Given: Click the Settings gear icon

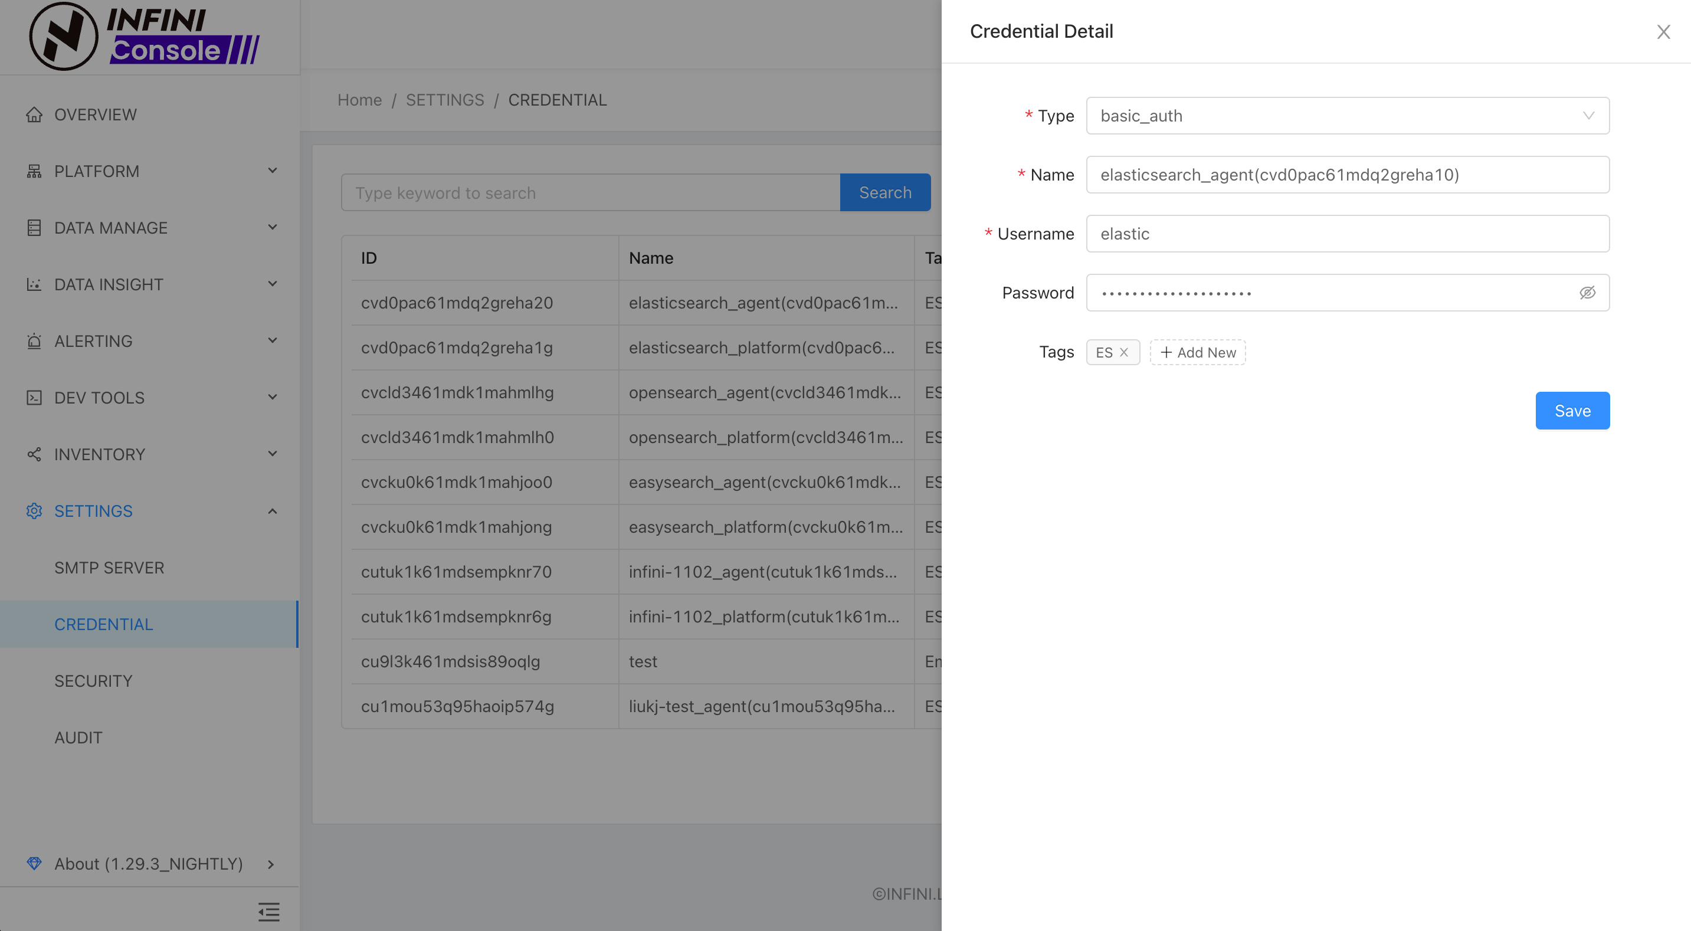Looking at the screenshot, I should [34, 511].
